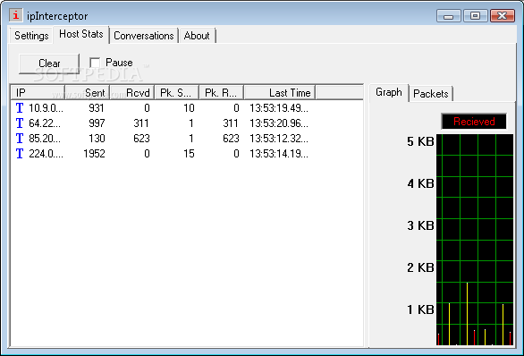Open the About tab
This screenshot has width=524, height=356.
(197, 36)
